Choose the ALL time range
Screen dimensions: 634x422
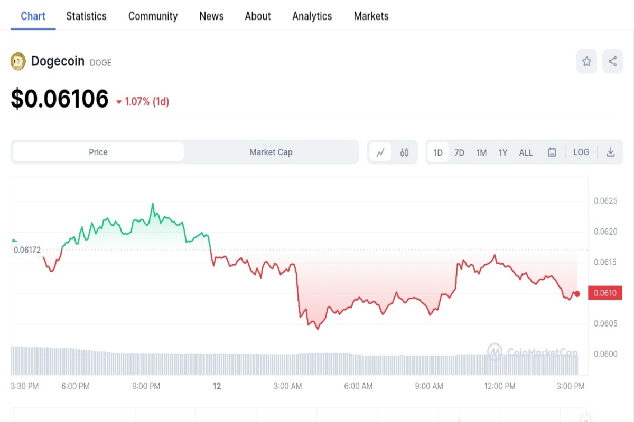pos(526,152)
